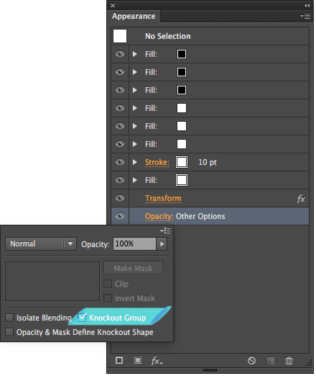Open the Appearance panel options menu
The height and width of the screenshot is (376, 316).
pos(305,16)
